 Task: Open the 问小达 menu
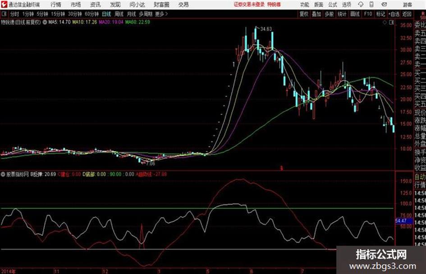[x=137, y=4]
